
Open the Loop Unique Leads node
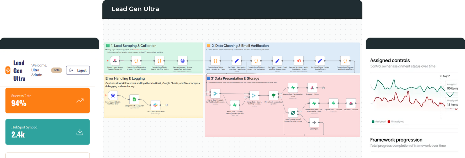(293, 113)
